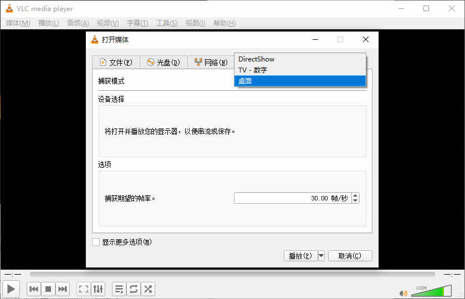Switch to the 文件(F) tab
This screenshot has width=465, height=299.
click(x=116, y=63)
